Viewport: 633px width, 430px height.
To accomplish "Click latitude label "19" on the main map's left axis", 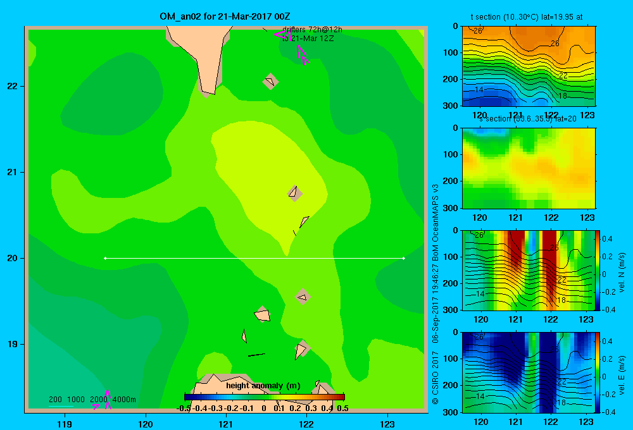I will click(x=12, y=344).
